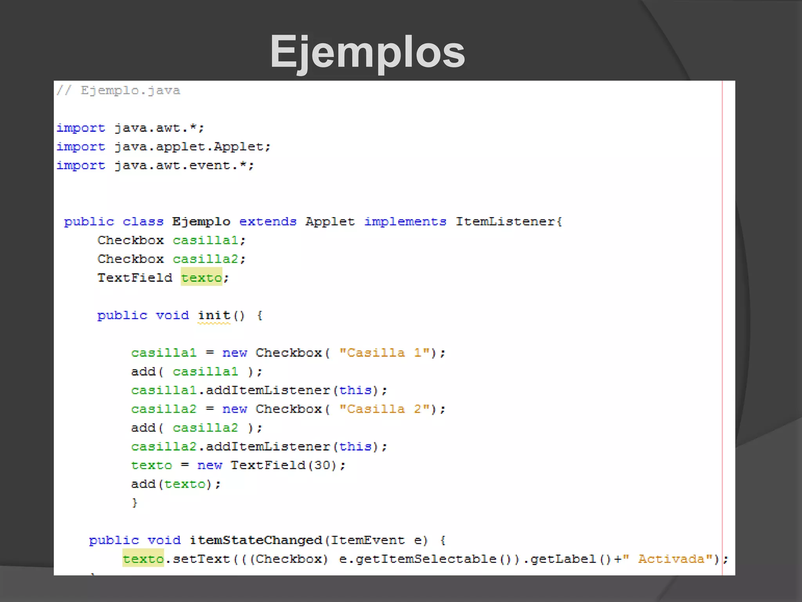Click the casilla1.addItemListener(this) line

pyautogui.click(x=259, y=390)
